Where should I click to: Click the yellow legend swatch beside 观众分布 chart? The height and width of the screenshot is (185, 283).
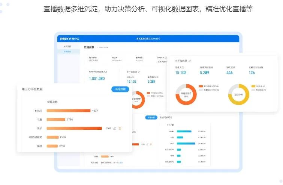coord(253,86)
